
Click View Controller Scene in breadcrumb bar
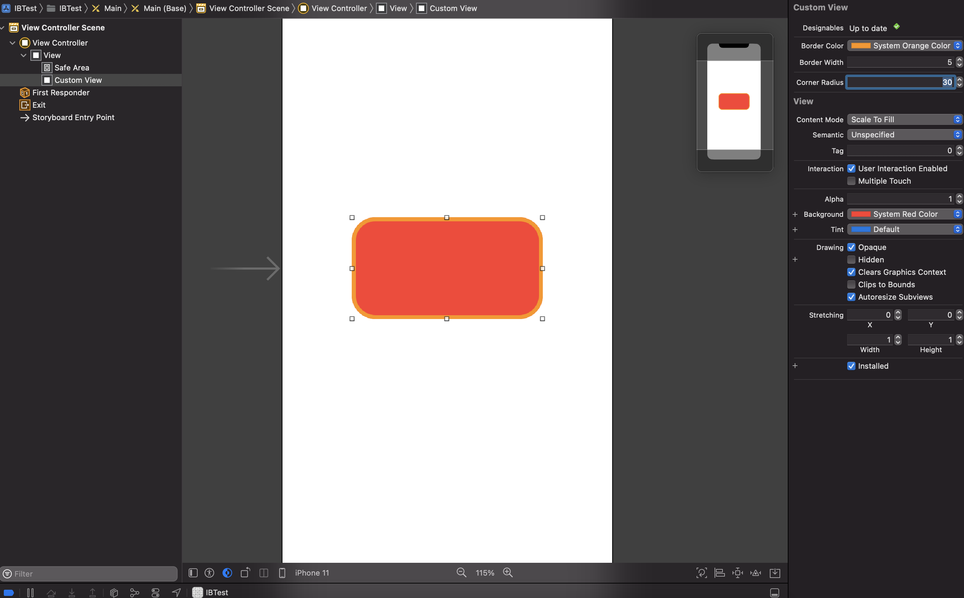pyautogui.click(x=248, y=8)
